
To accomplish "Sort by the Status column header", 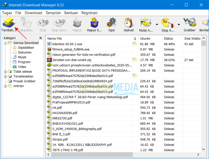I will click(172, 39).
